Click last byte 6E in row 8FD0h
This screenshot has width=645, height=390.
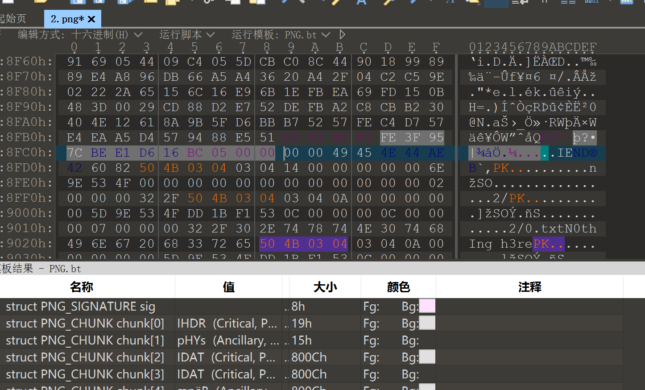tap(436, 168)
